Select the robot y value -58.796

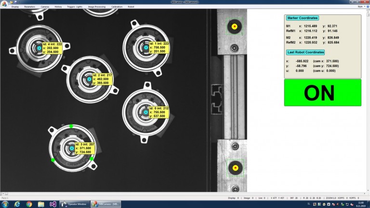point(301,66)
